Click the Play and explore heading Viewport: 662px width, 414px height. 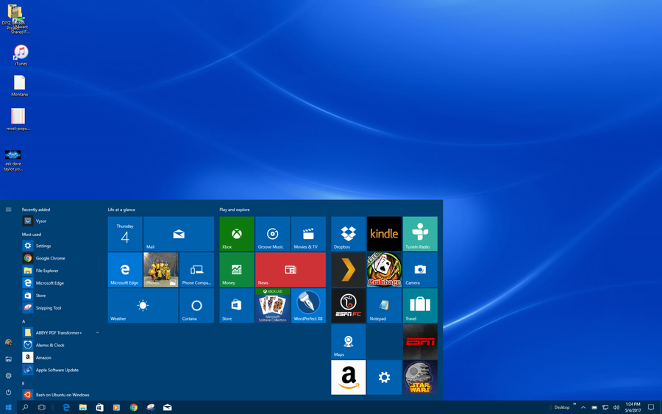[x=235, y=210]
